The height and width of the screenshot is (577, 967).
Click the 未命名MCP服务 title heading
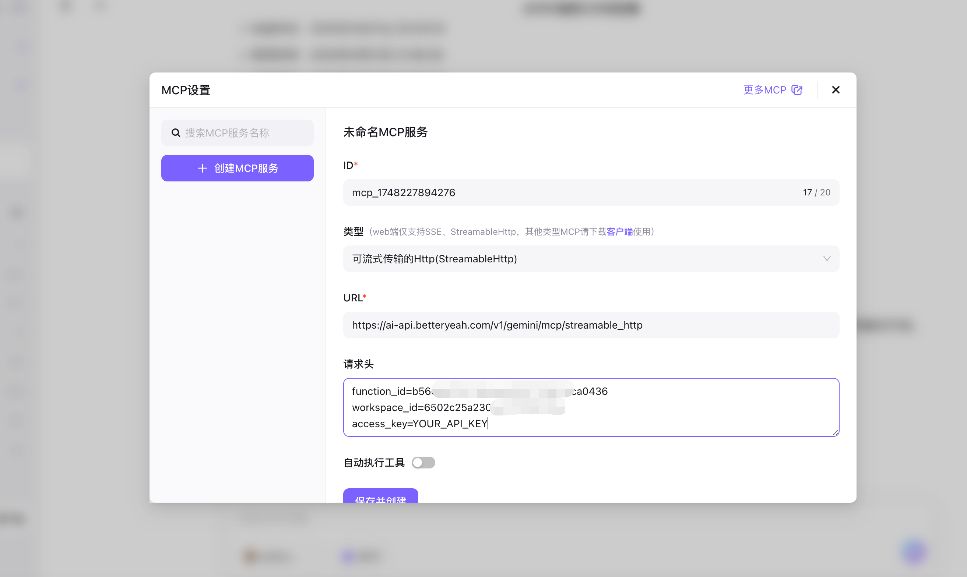pyautogui.click(x=385, y=132)
